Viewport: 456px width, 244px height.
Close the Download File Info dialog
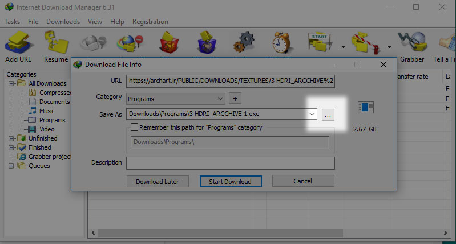(384, 65)
